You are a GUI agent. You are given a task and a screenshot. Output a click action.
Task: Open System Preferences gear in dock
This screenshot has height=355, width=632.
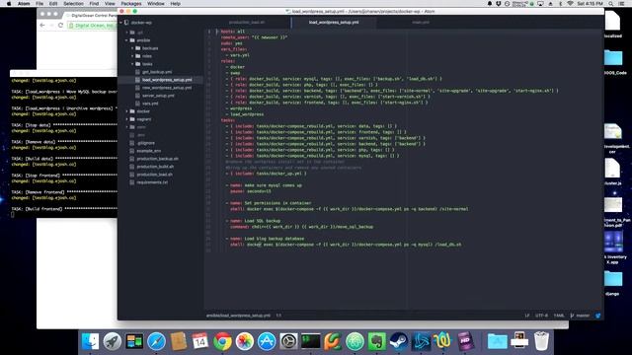pos(288,341)
